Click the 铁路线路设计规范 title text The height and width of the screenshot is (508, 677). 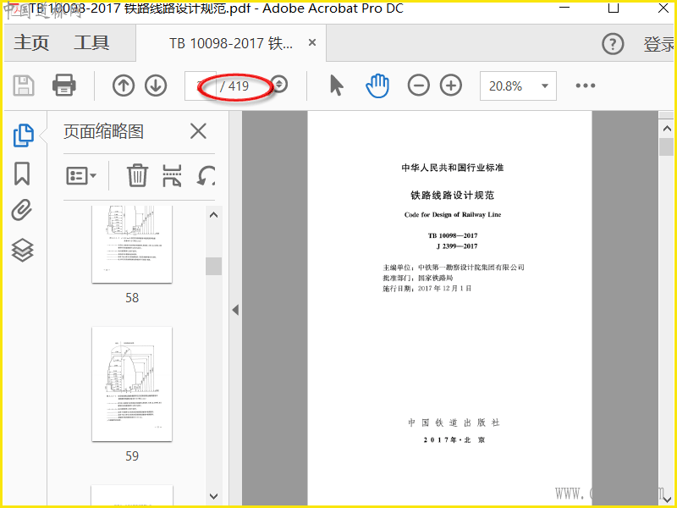453,196
